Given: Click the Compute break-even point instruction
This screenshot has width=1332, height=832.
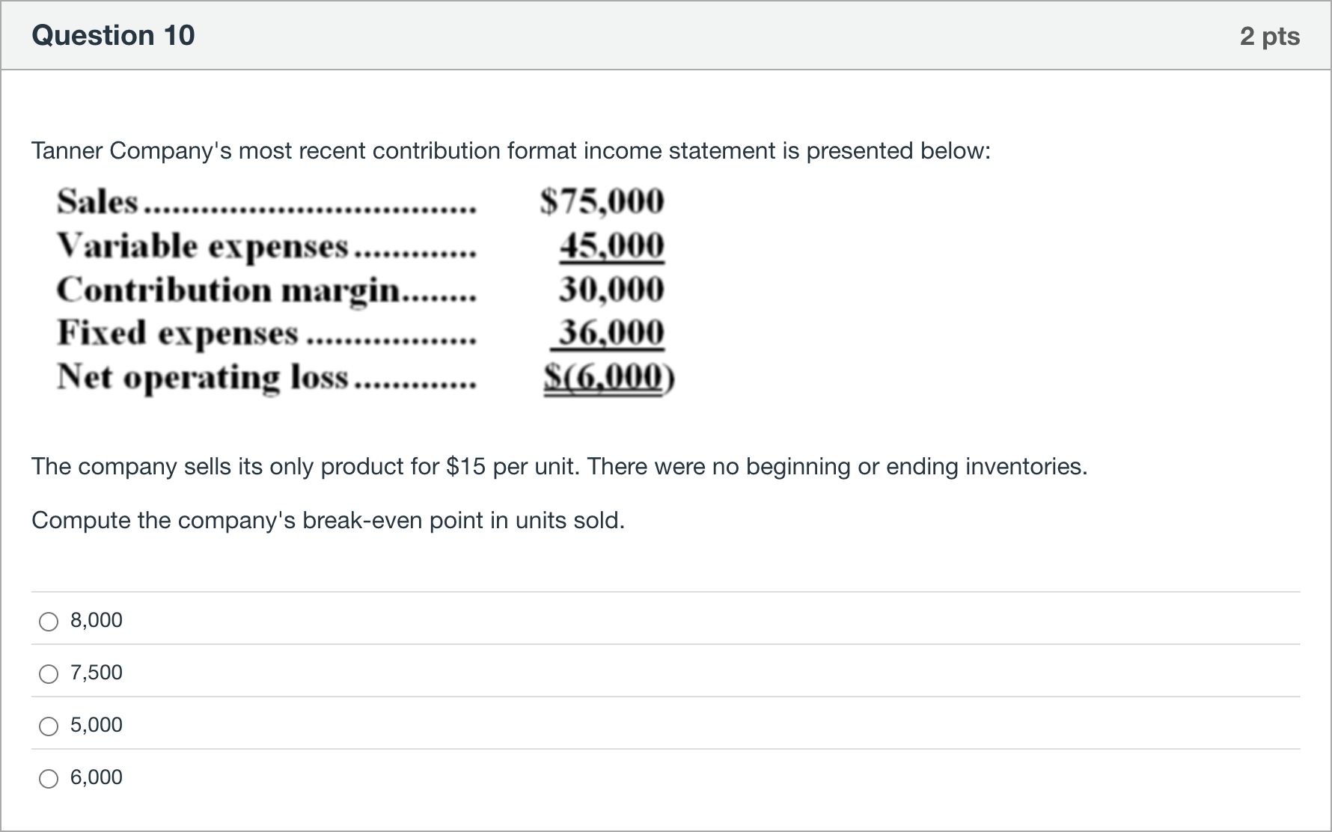Looking at the screenshot, I should (328, 521).
